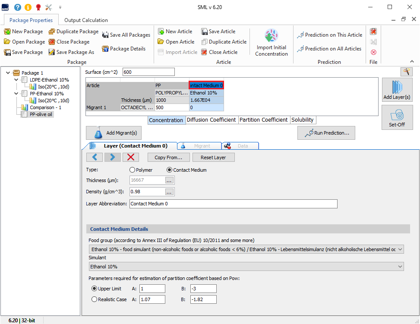Click the New Package icon
This screenshot has height=324, width=420.
click(7, 31)
